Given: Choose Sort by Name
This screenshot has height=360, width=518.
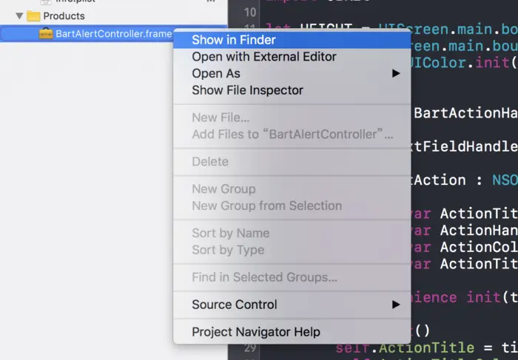Looking at the screenshot, I should click(x=230, y=233).
